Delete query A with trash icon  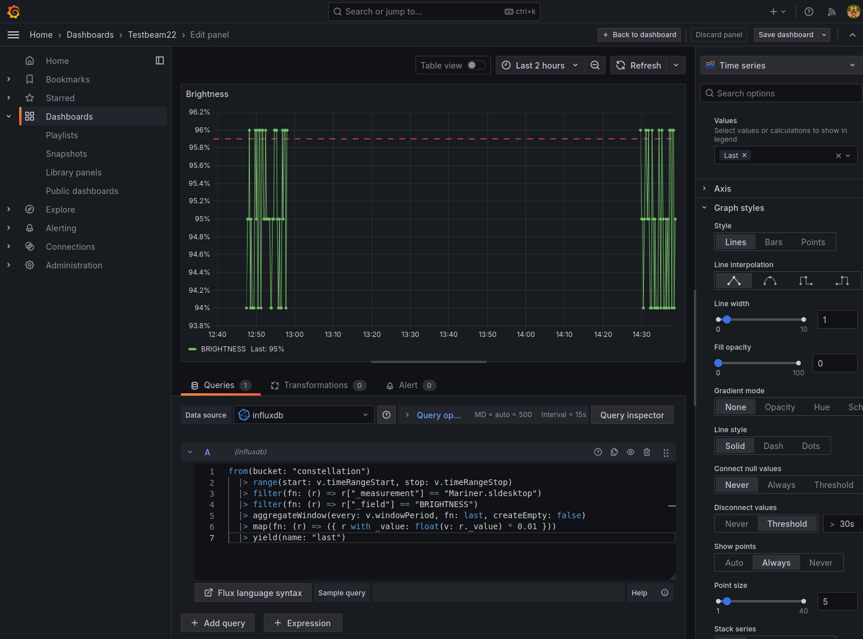click(647, 452)
